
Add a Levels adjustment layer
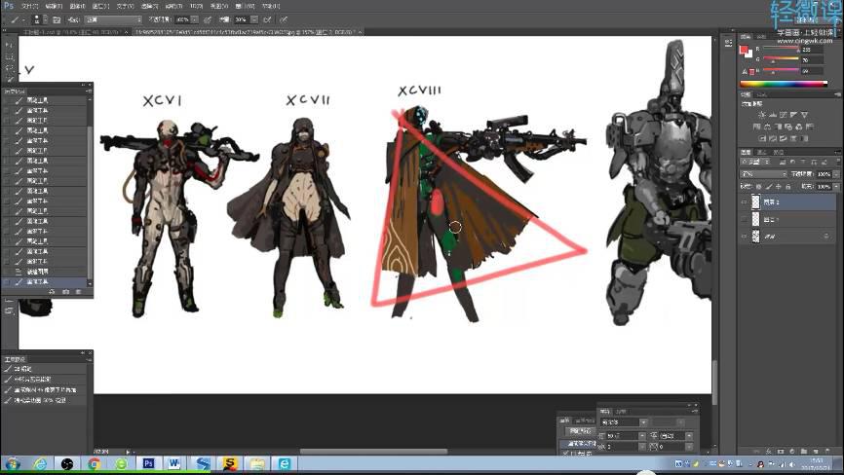click(x=773, y=115)
